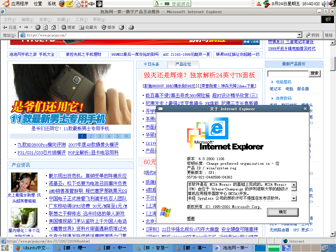The height and width of the screenshot is (252, 336).
Task: Open the 位置 (Places) menu
Action: tap(38, 4)
